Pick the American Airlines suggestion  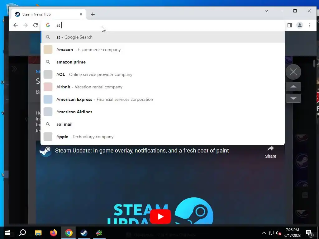click(x=163, y=112)
